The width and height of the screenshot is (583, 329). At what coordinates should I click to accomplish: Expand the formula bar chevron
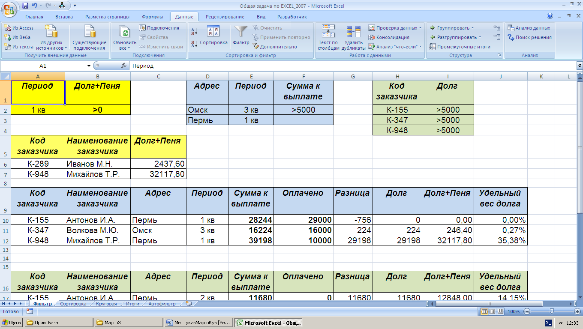coord(580,66)
